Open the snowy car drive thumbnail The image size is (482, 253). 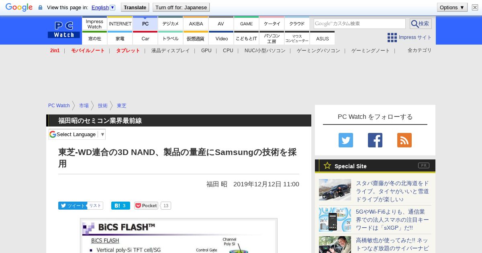click(x=335, y=190)
